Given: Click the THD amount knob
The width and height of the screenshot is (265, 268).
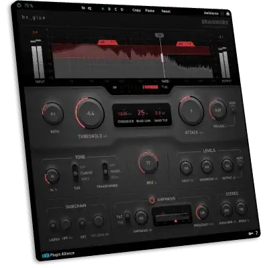Looking at the screenshot, I should (x=52, y=176).
